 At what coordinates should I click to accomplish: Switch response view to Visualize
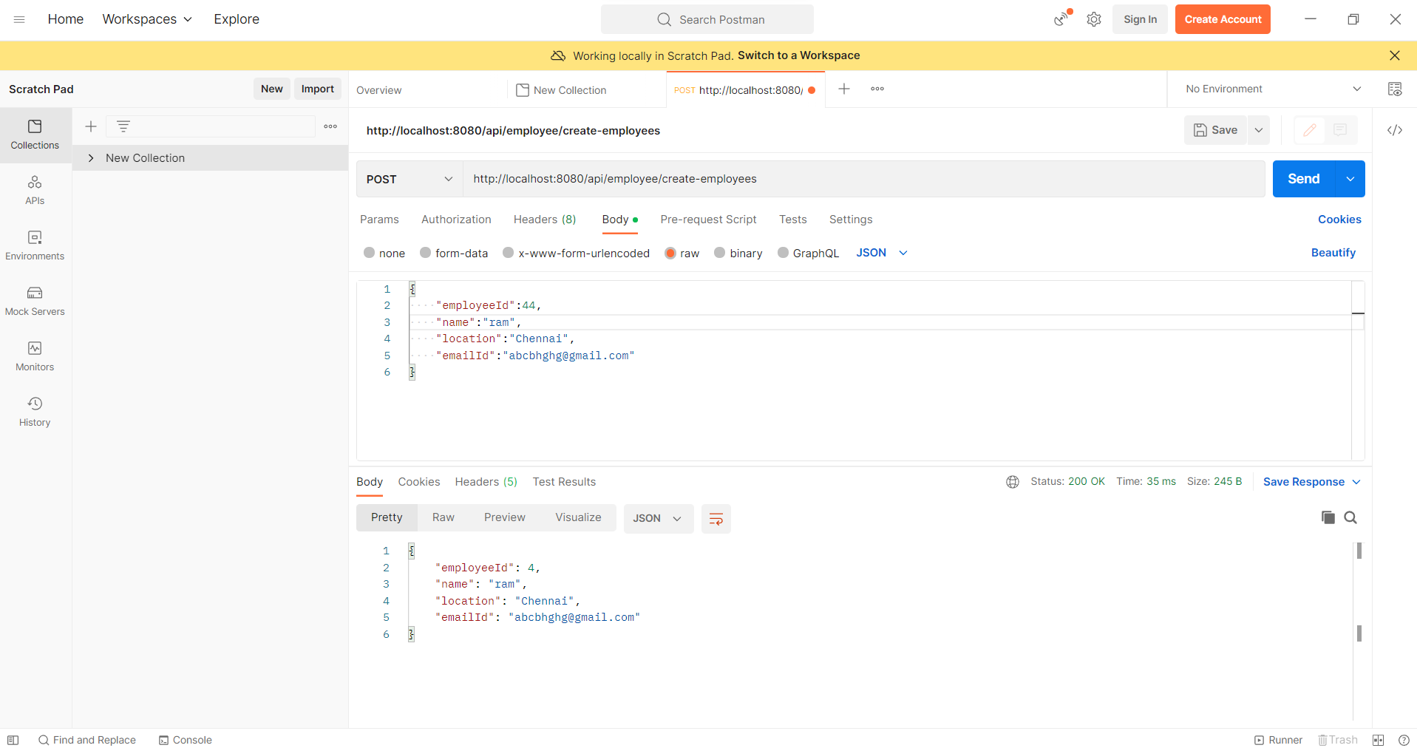578,517
